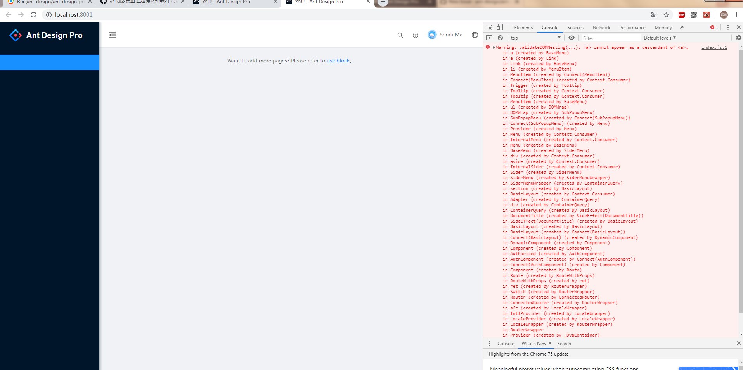Open the header search icon

point(400,35)
